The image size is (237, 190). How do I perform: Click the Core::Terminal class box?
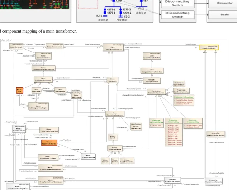click(16, 46)
